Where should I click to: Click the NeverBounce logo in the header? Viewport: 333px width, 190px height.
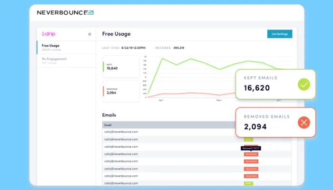[65, 12]
